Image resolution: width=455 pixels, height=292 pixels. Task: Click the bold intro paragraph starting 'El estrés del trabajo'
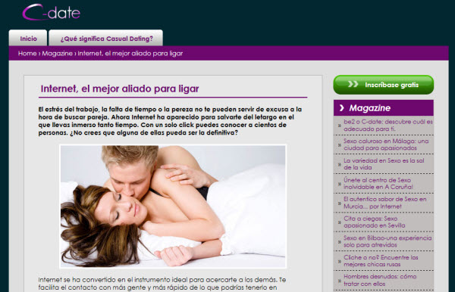point(170,121)
